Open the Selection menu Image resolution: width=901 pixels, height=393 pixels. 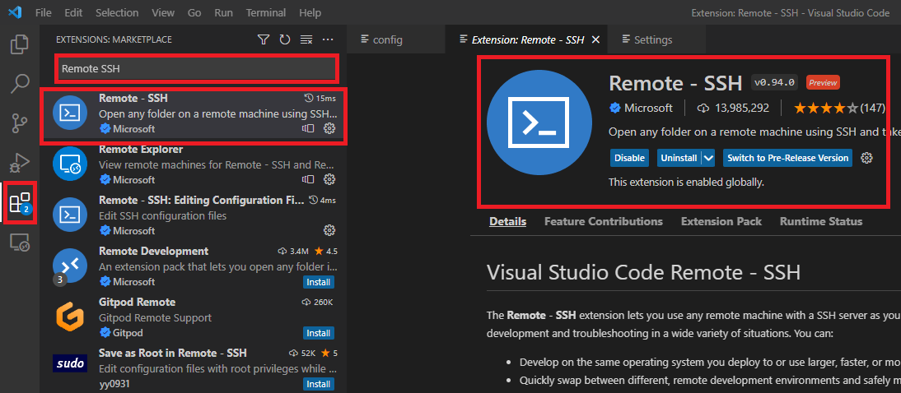pyautogui.click(x=117, y=12)
